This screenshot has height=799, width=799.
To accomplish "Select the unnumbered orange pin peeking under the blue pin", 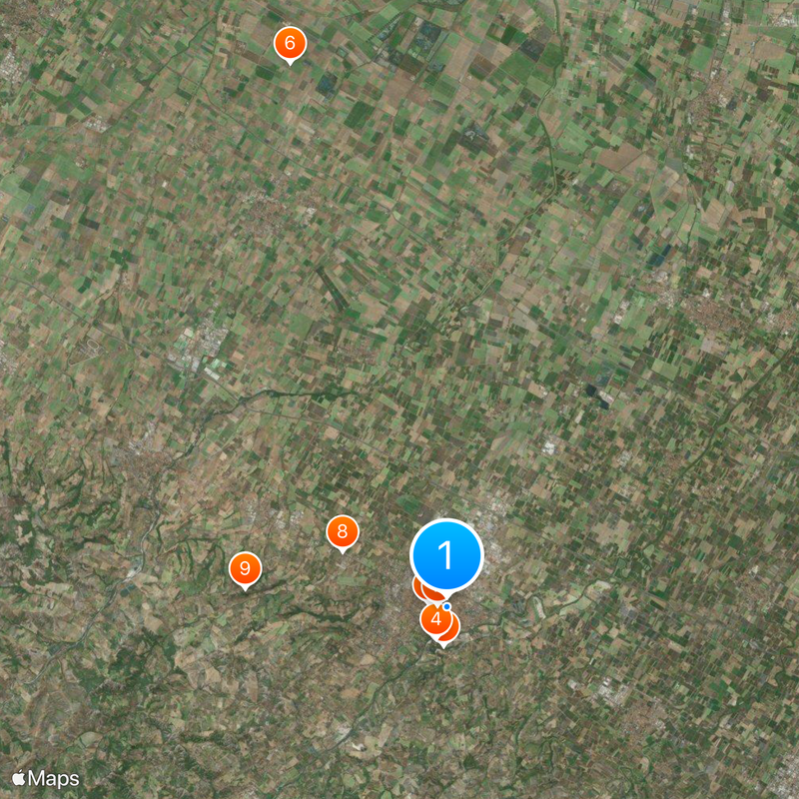I will click(x=419, y=589).
